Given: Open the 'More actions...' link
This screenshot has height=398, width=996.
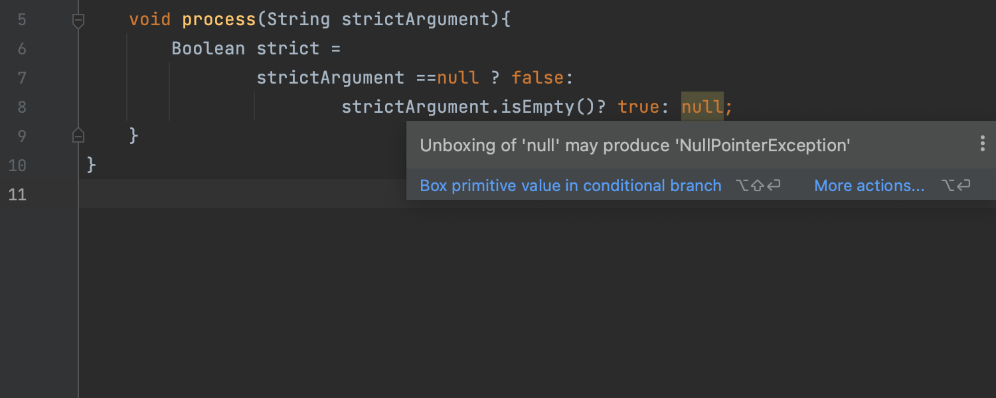Looking at the screenshot, I should (x=869, y=186).
